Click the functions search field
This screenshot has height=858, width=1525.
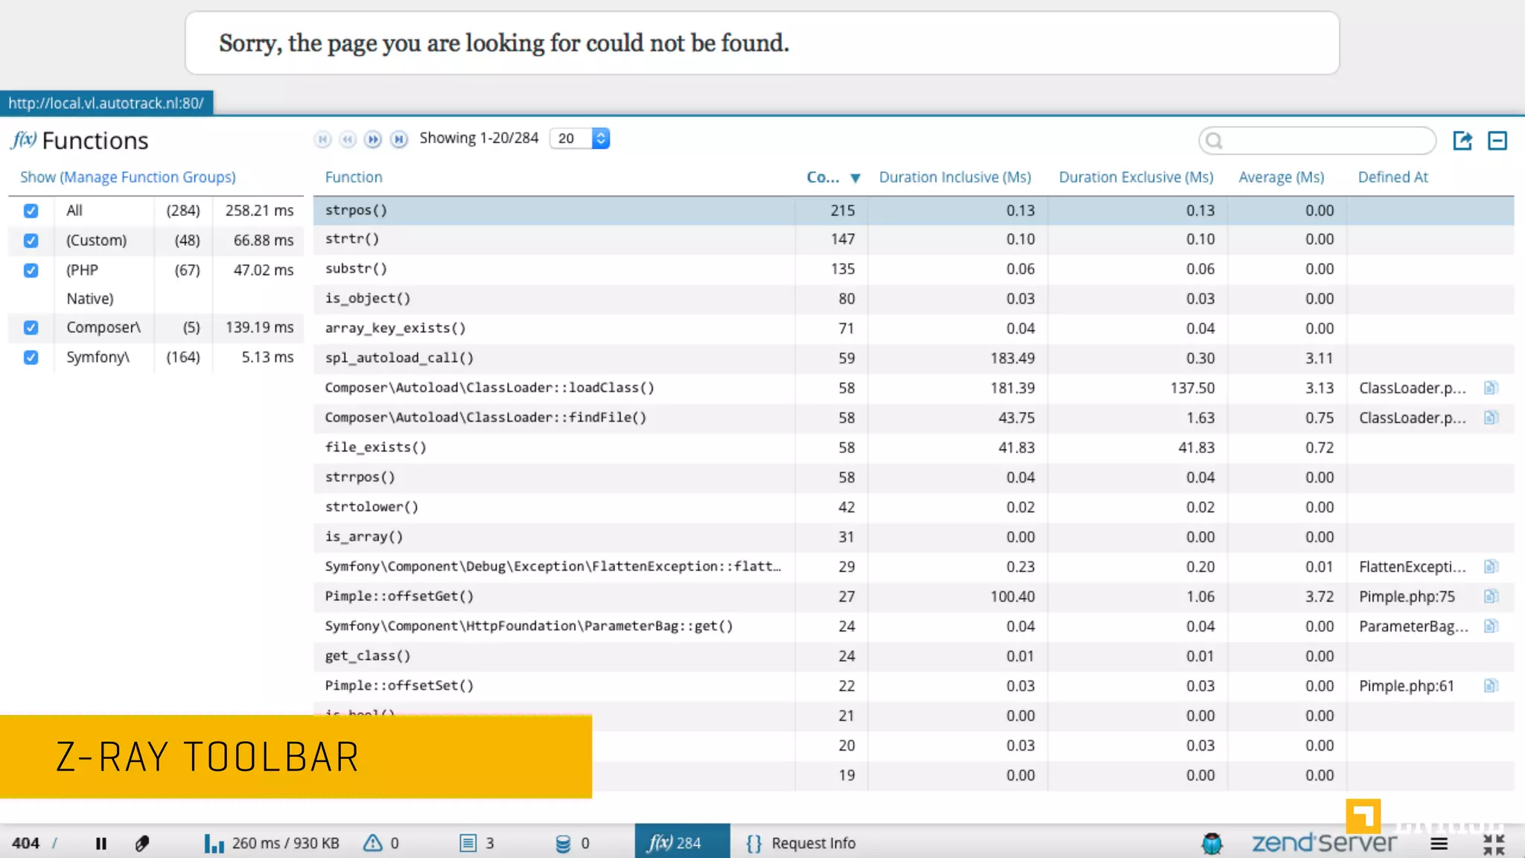pyautogui.click(x=1324, y=140)
